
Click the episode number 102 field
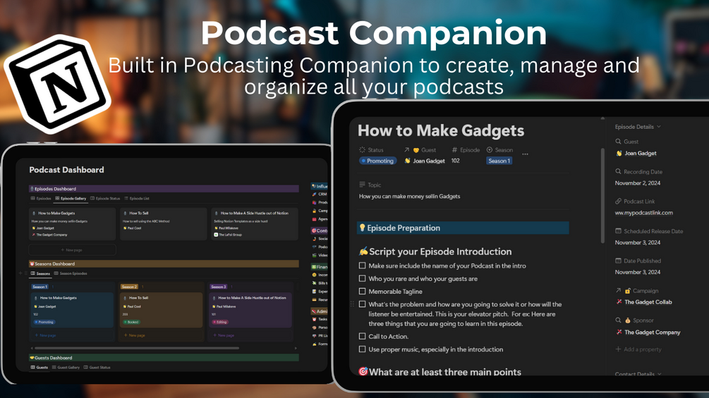point(455,161)
